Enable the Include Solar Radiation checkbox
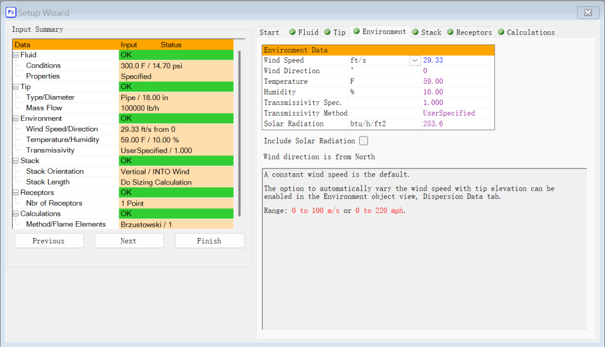 (x=364, y=141)
